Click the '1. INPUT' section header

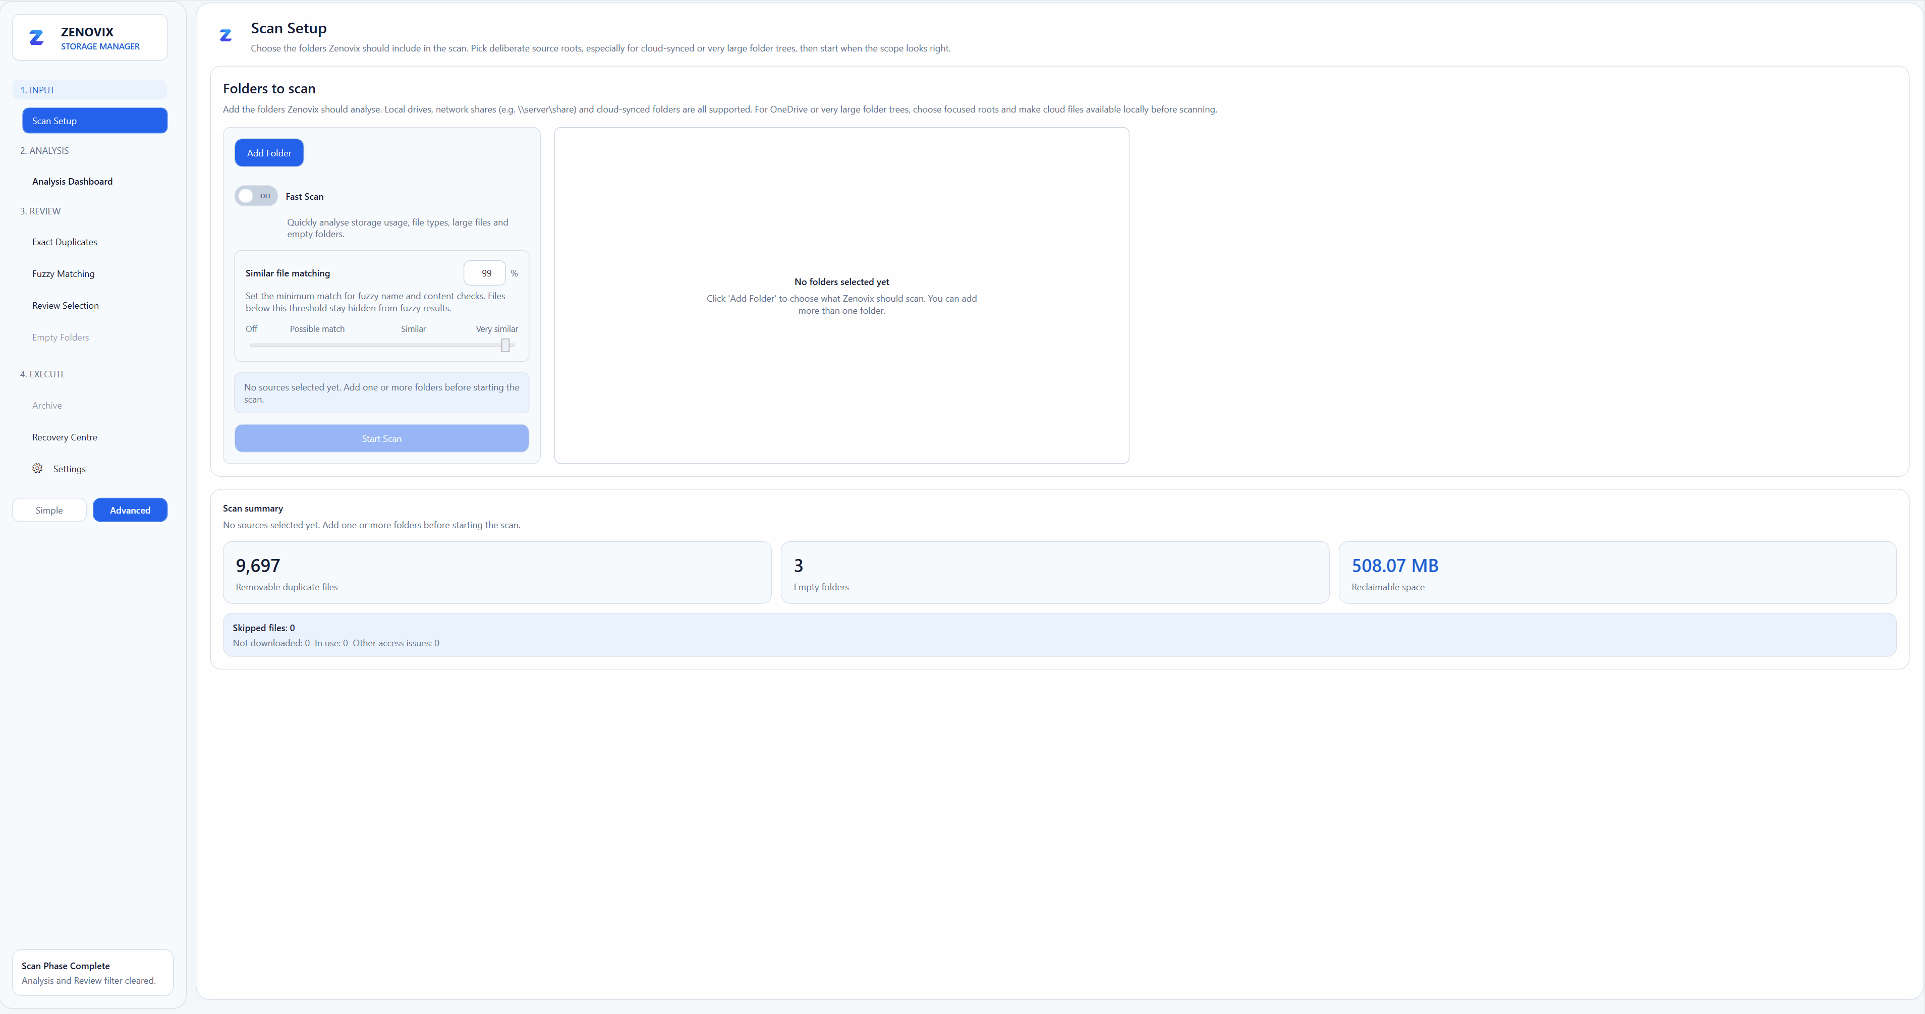click(90, 90)
